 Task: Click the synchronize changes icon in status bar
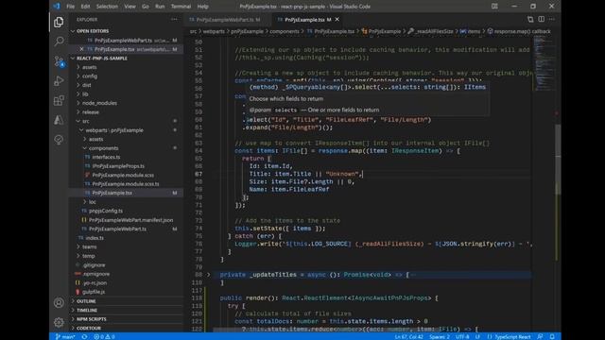pos(84,336)
